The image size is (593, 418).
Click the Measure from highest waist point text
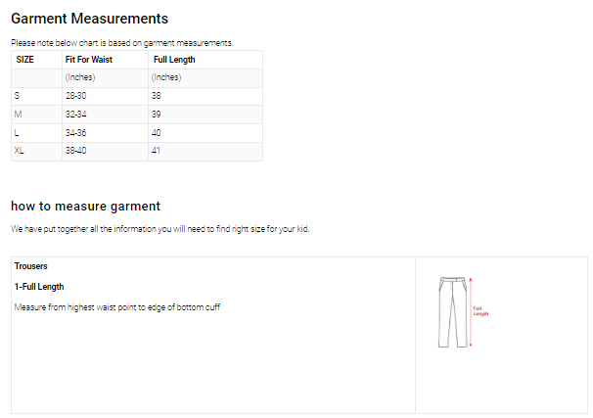point(116,307)
